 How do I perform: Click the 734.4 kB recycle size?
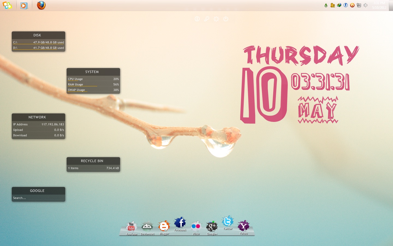(x=113, y=168)
